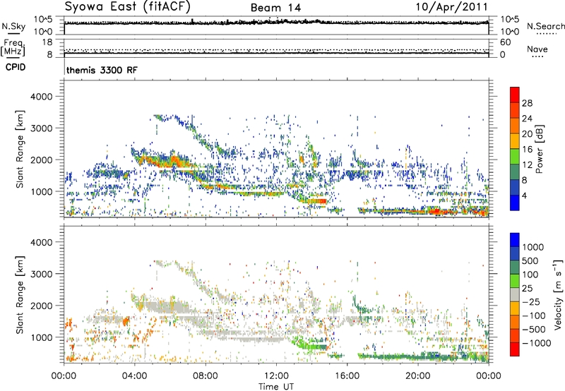The width and height of the screenshot is (565, 391).
Task: Select the '-100' velocity colorbar value
Action: tap(534, 315)
